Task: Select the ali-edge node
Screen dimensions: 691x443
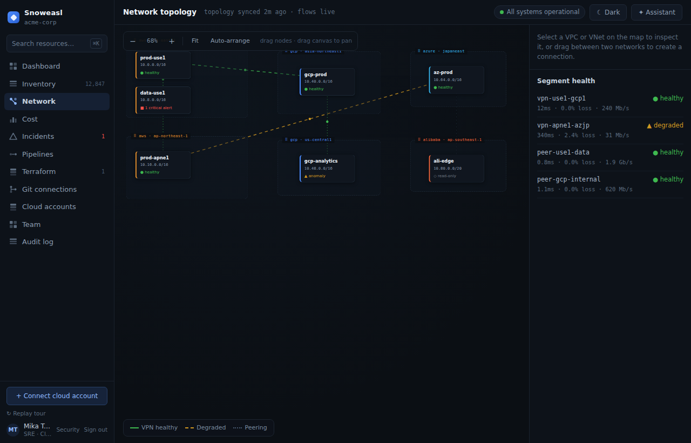Action: click(x=457, y=169)
